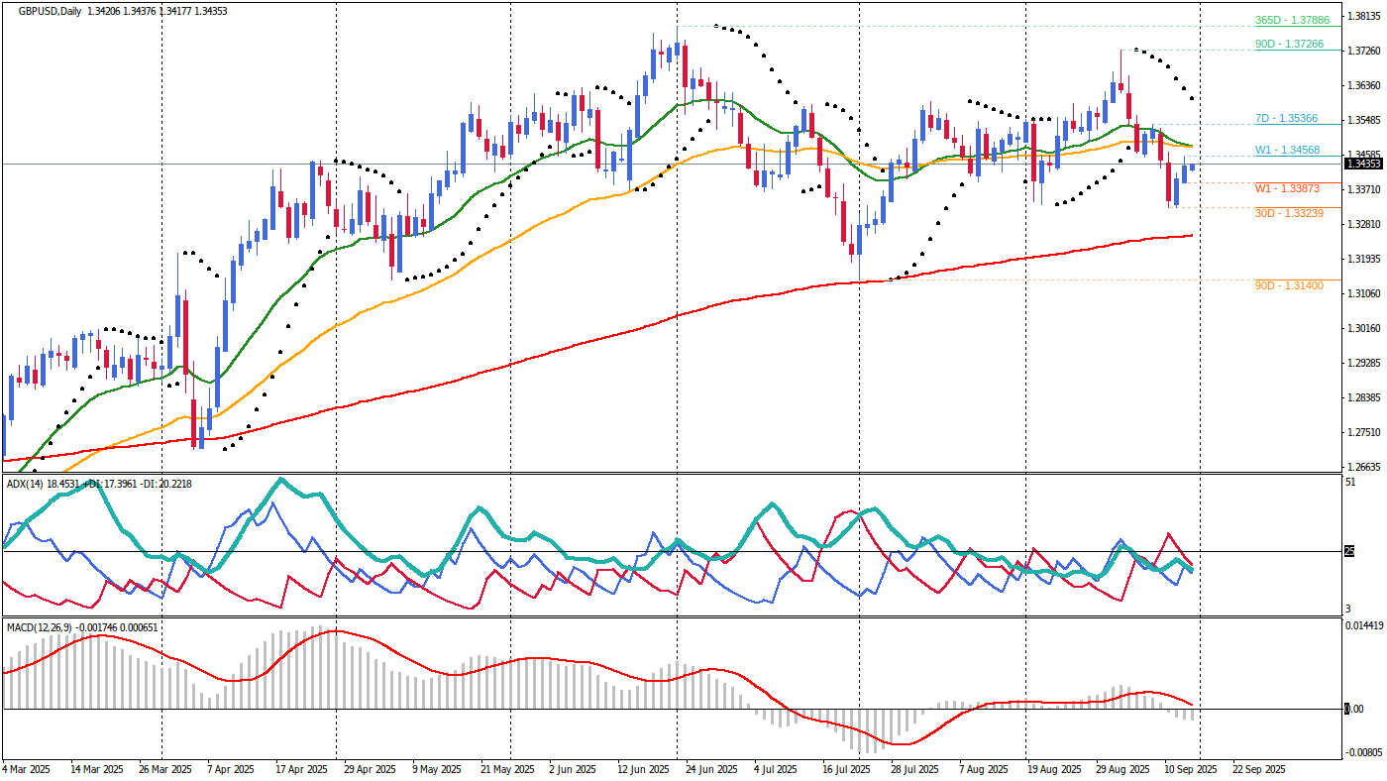Click the 16 Jul 2025 date label
Viewport: 1387px width, 781px height.
pyautogui.click(x=846, y=769)
